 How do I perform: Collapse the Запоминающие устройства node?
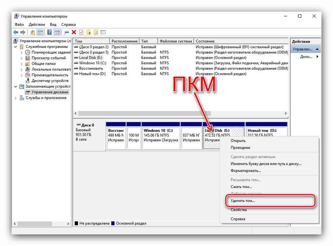click(15, 86)
